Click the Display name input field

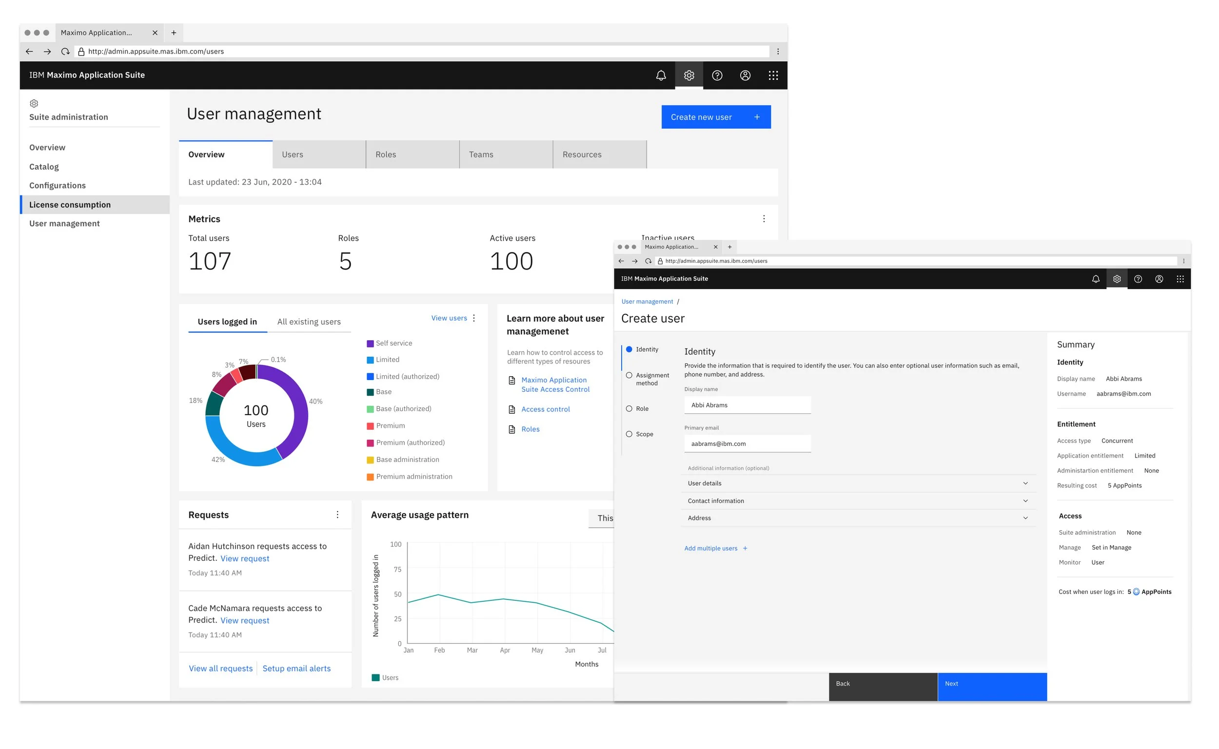tap(747, 405)
